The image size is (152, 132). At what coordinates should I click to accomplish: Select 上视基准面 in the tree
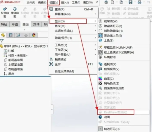click(13, 65)
